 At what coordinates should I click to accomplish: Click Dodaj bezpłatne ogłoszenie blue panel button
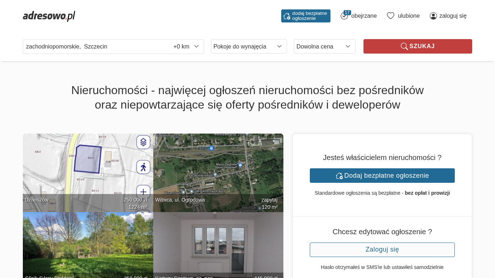(x=382, y=176)
